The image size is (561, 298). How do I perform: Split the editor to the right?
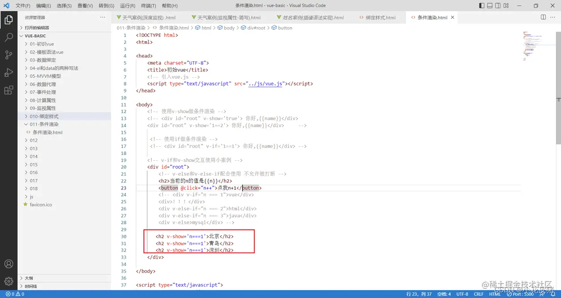click(543, 17)
